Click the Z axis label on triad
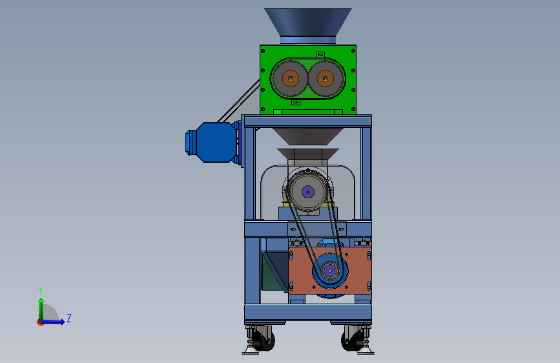Image resolution: width=560 pixels, height=363 pixels. tap(69, 318)
